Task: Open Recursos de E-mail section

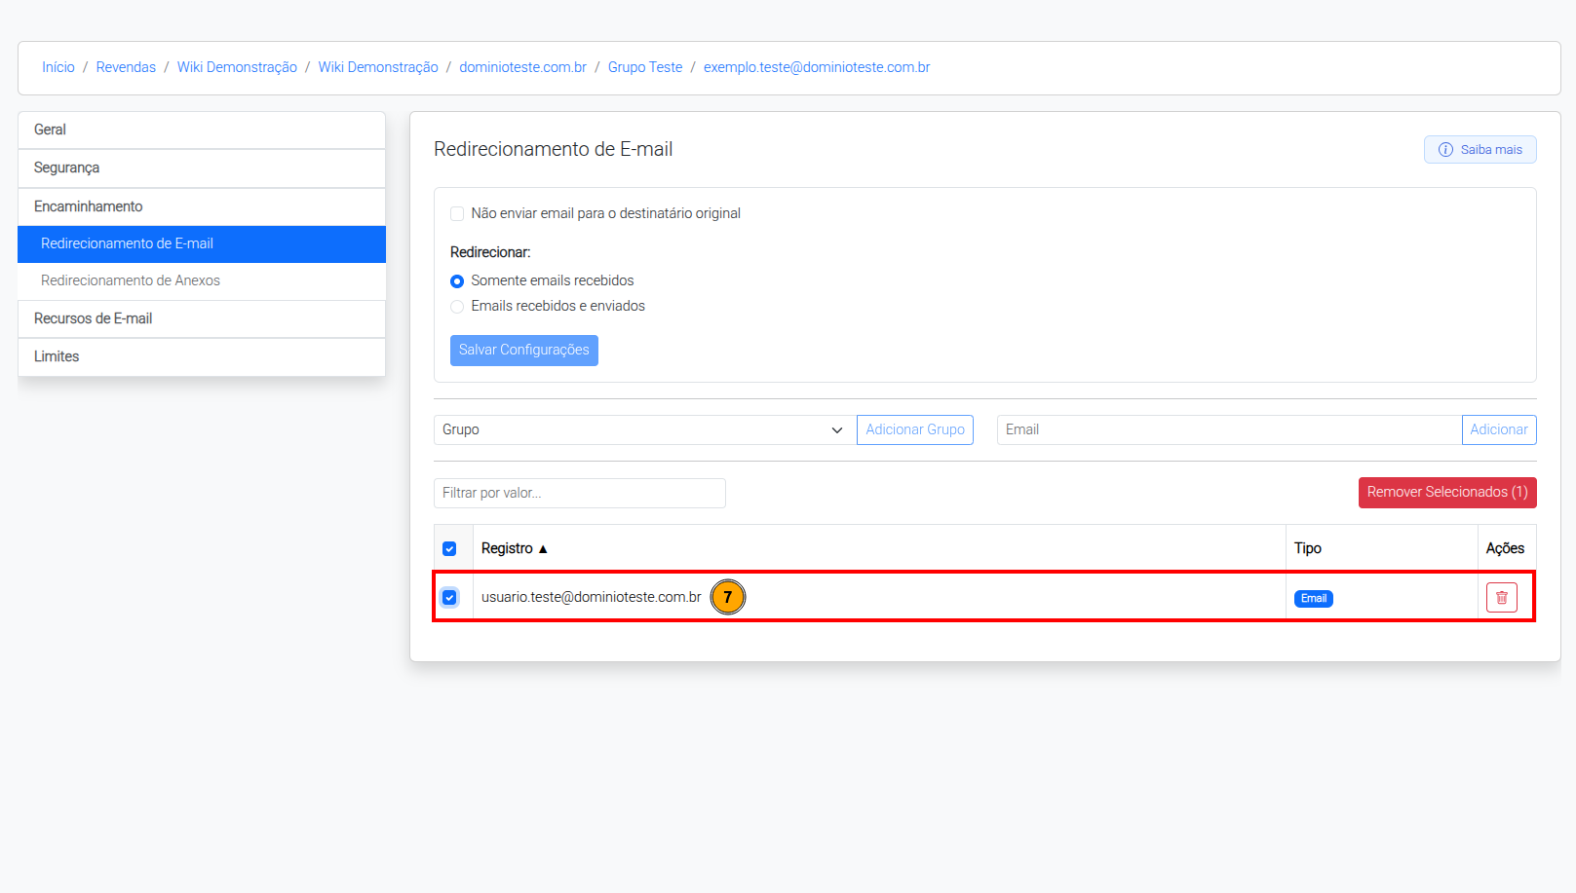Action: 202,318
